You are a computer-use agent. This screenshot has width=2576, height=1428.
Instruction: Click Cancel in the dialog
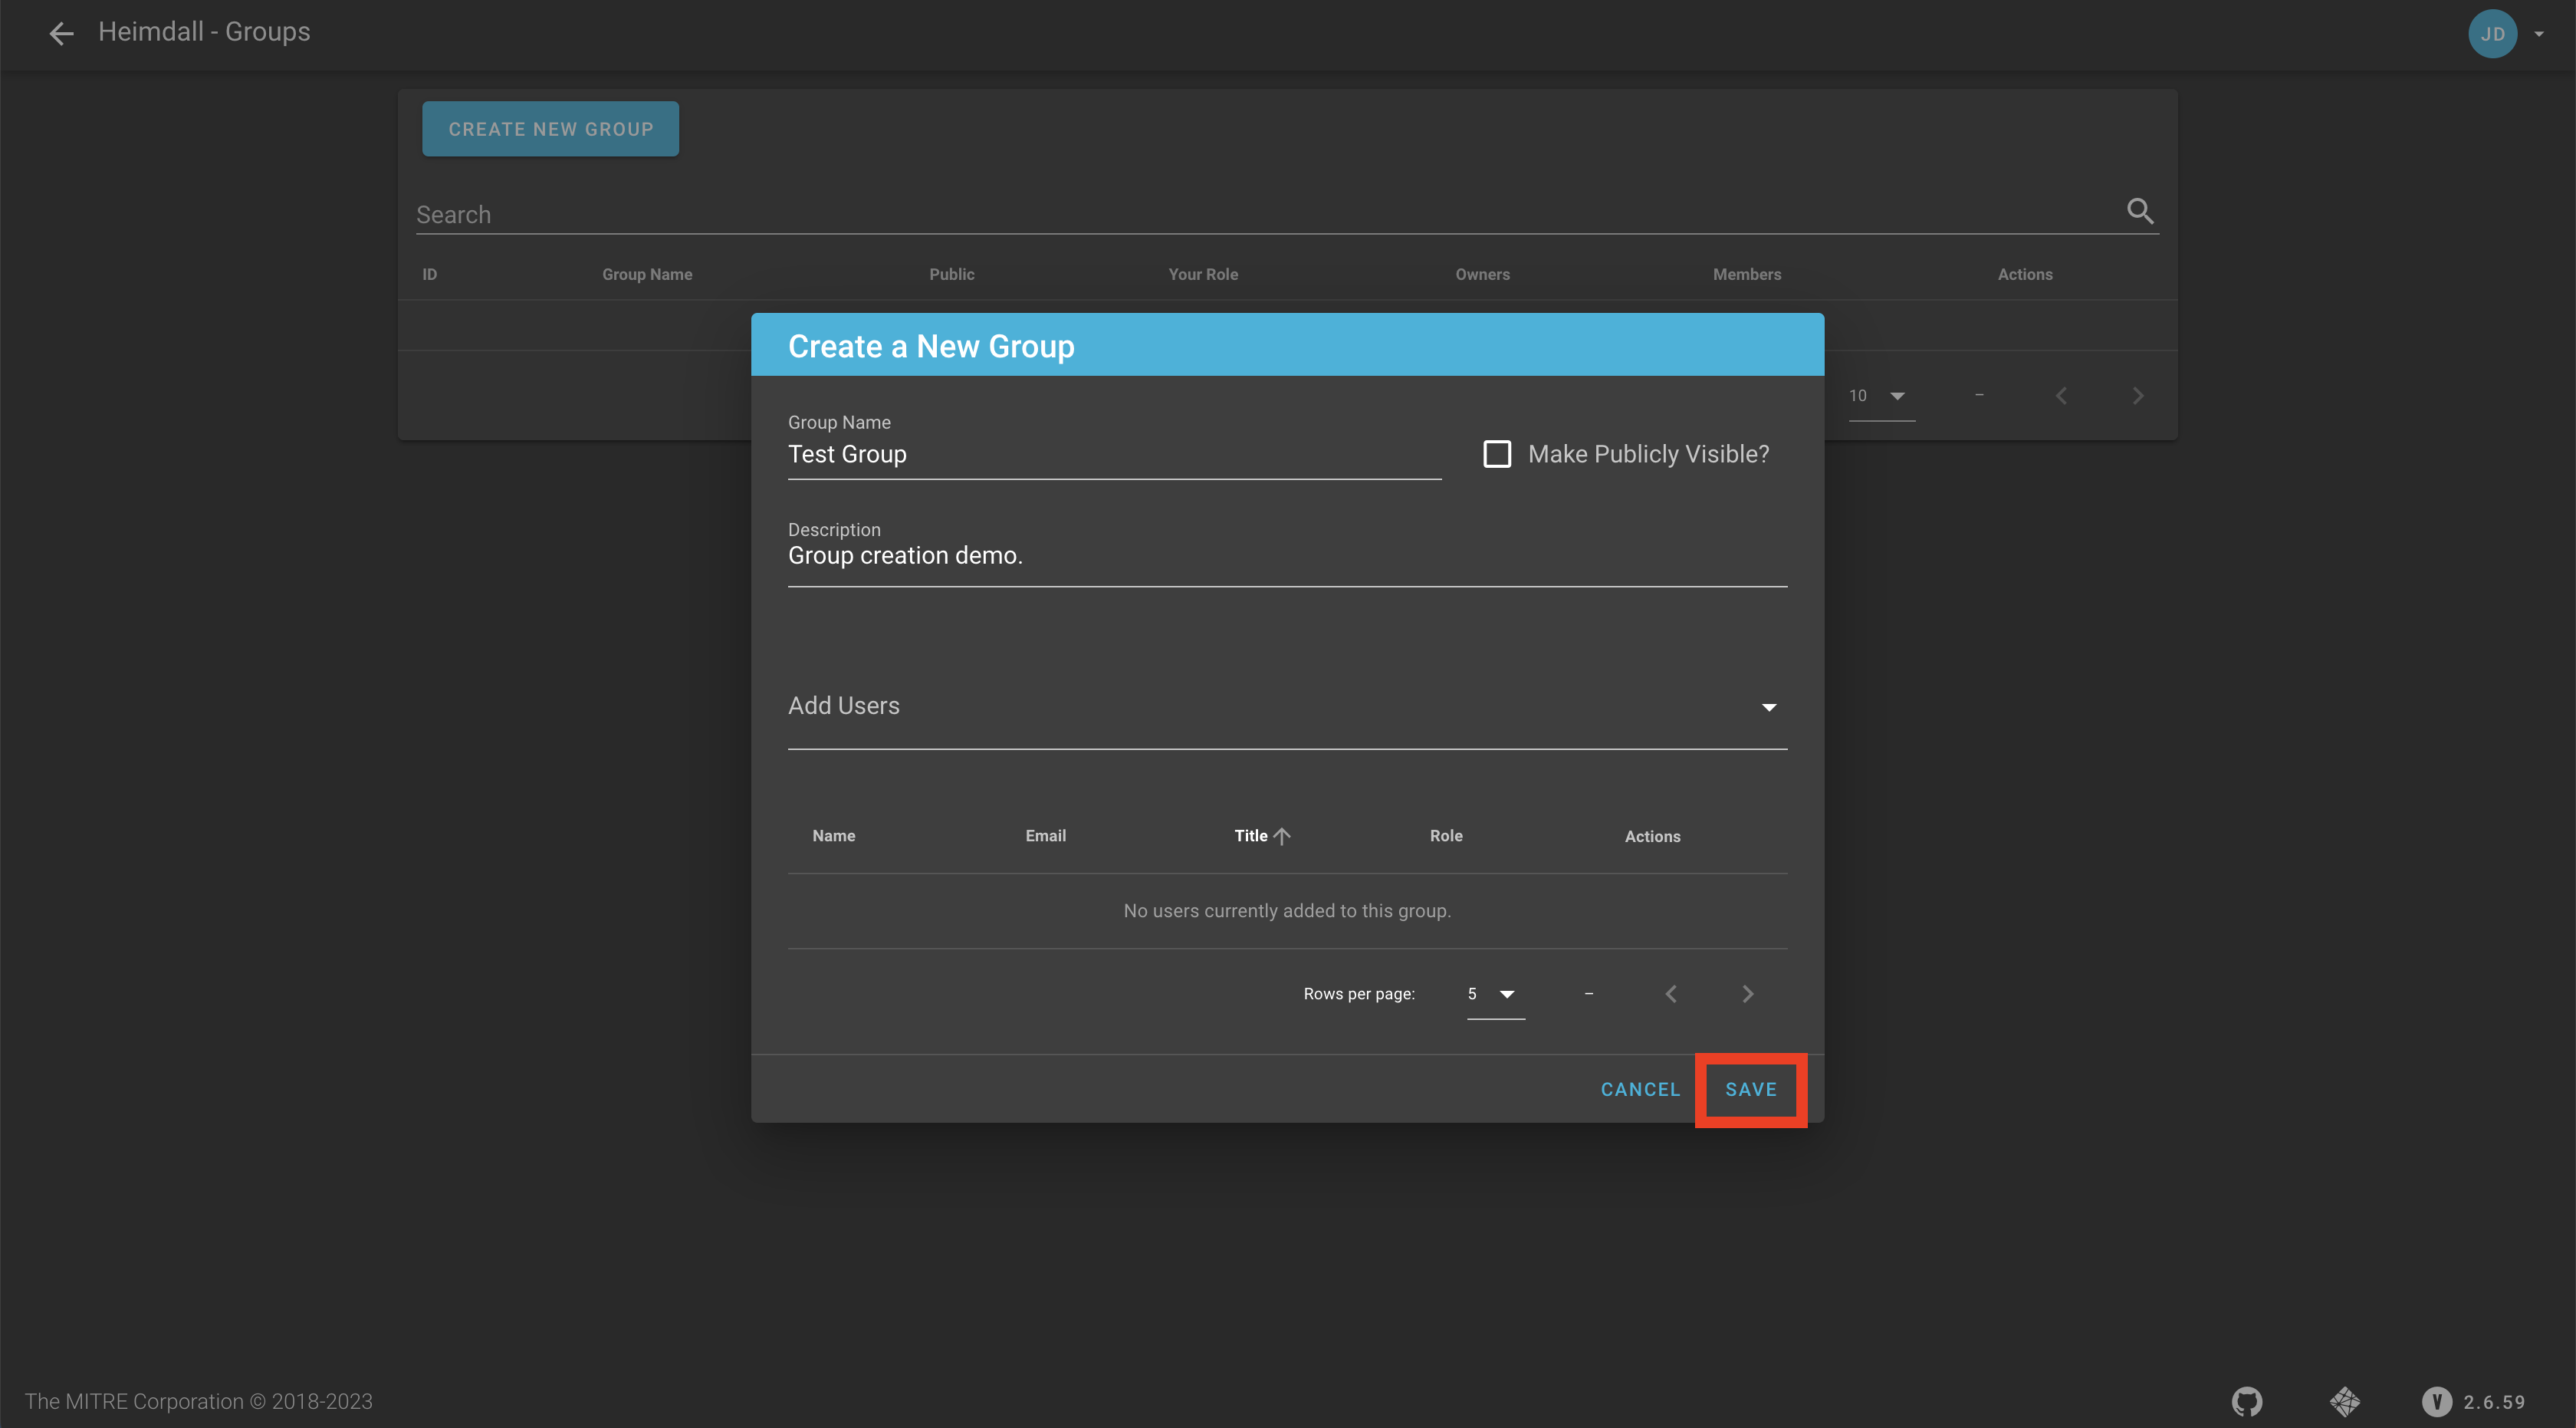tap(1639, 1089)
